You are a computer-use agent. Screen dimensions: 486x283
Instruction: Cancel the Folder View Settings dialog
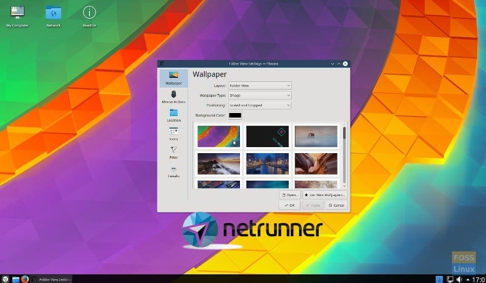click(x=337, y=205)
